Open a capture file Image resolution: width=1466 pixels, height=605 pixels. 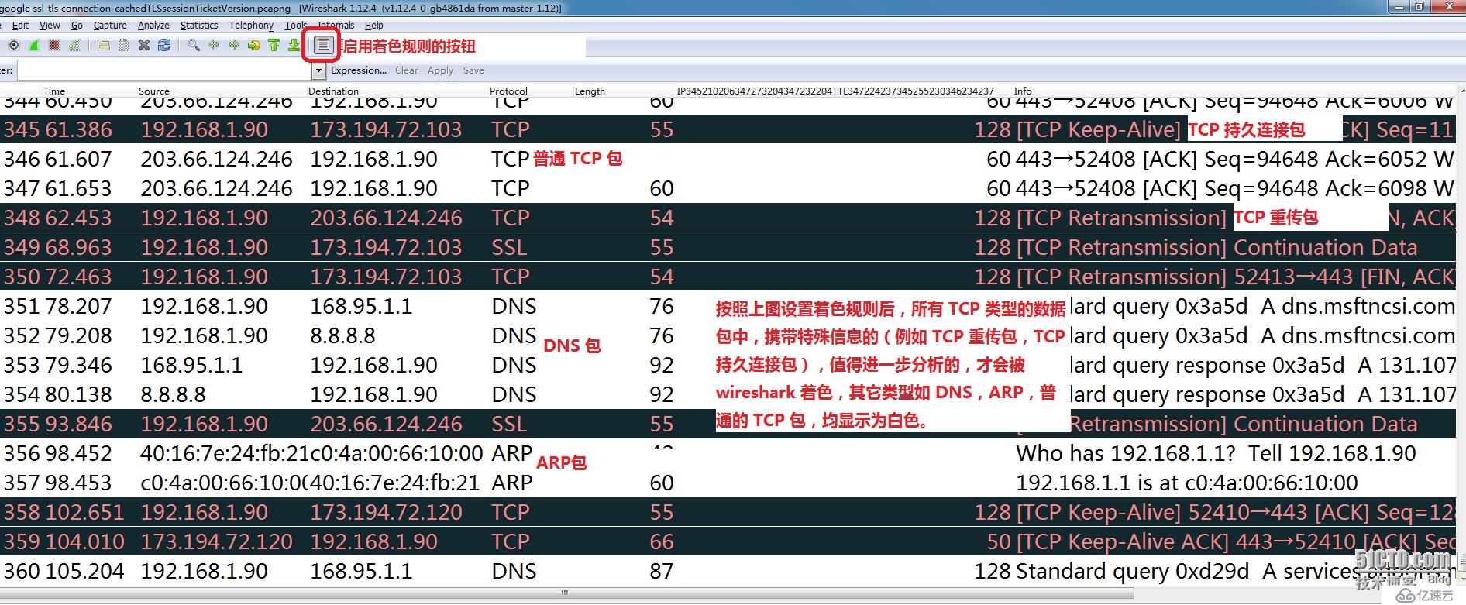103,46
